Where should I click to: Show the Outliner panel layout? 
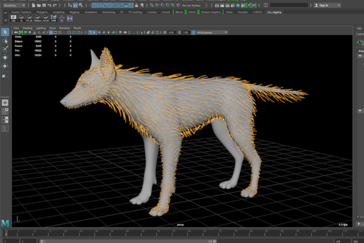point(5,128)
